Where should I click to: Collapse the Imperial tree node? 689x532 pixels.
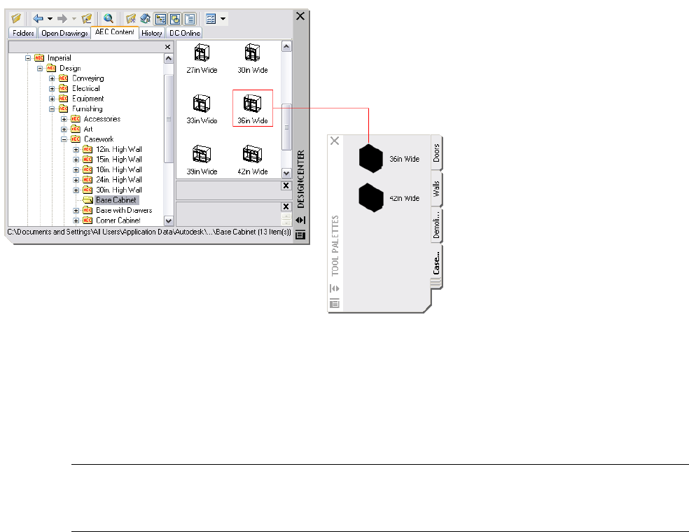point(28,58)
